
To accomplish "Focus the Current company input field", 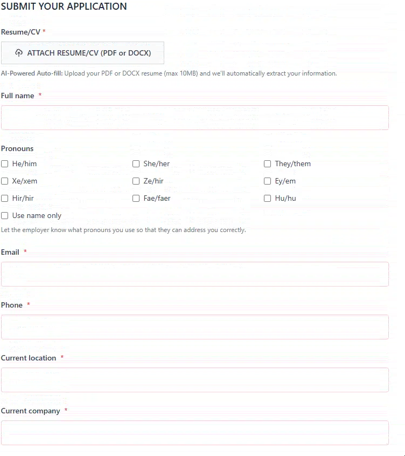I will 194,433.
